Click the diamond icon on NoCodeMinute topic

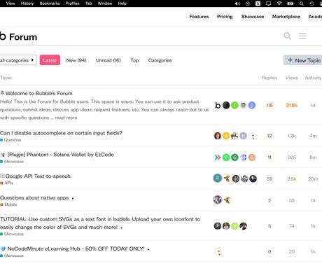pyautogui.click(x=3, y=248)
